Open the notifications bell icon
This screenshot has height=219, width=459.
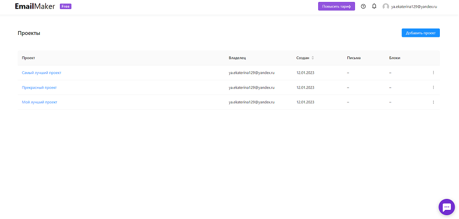pos(374,6)
